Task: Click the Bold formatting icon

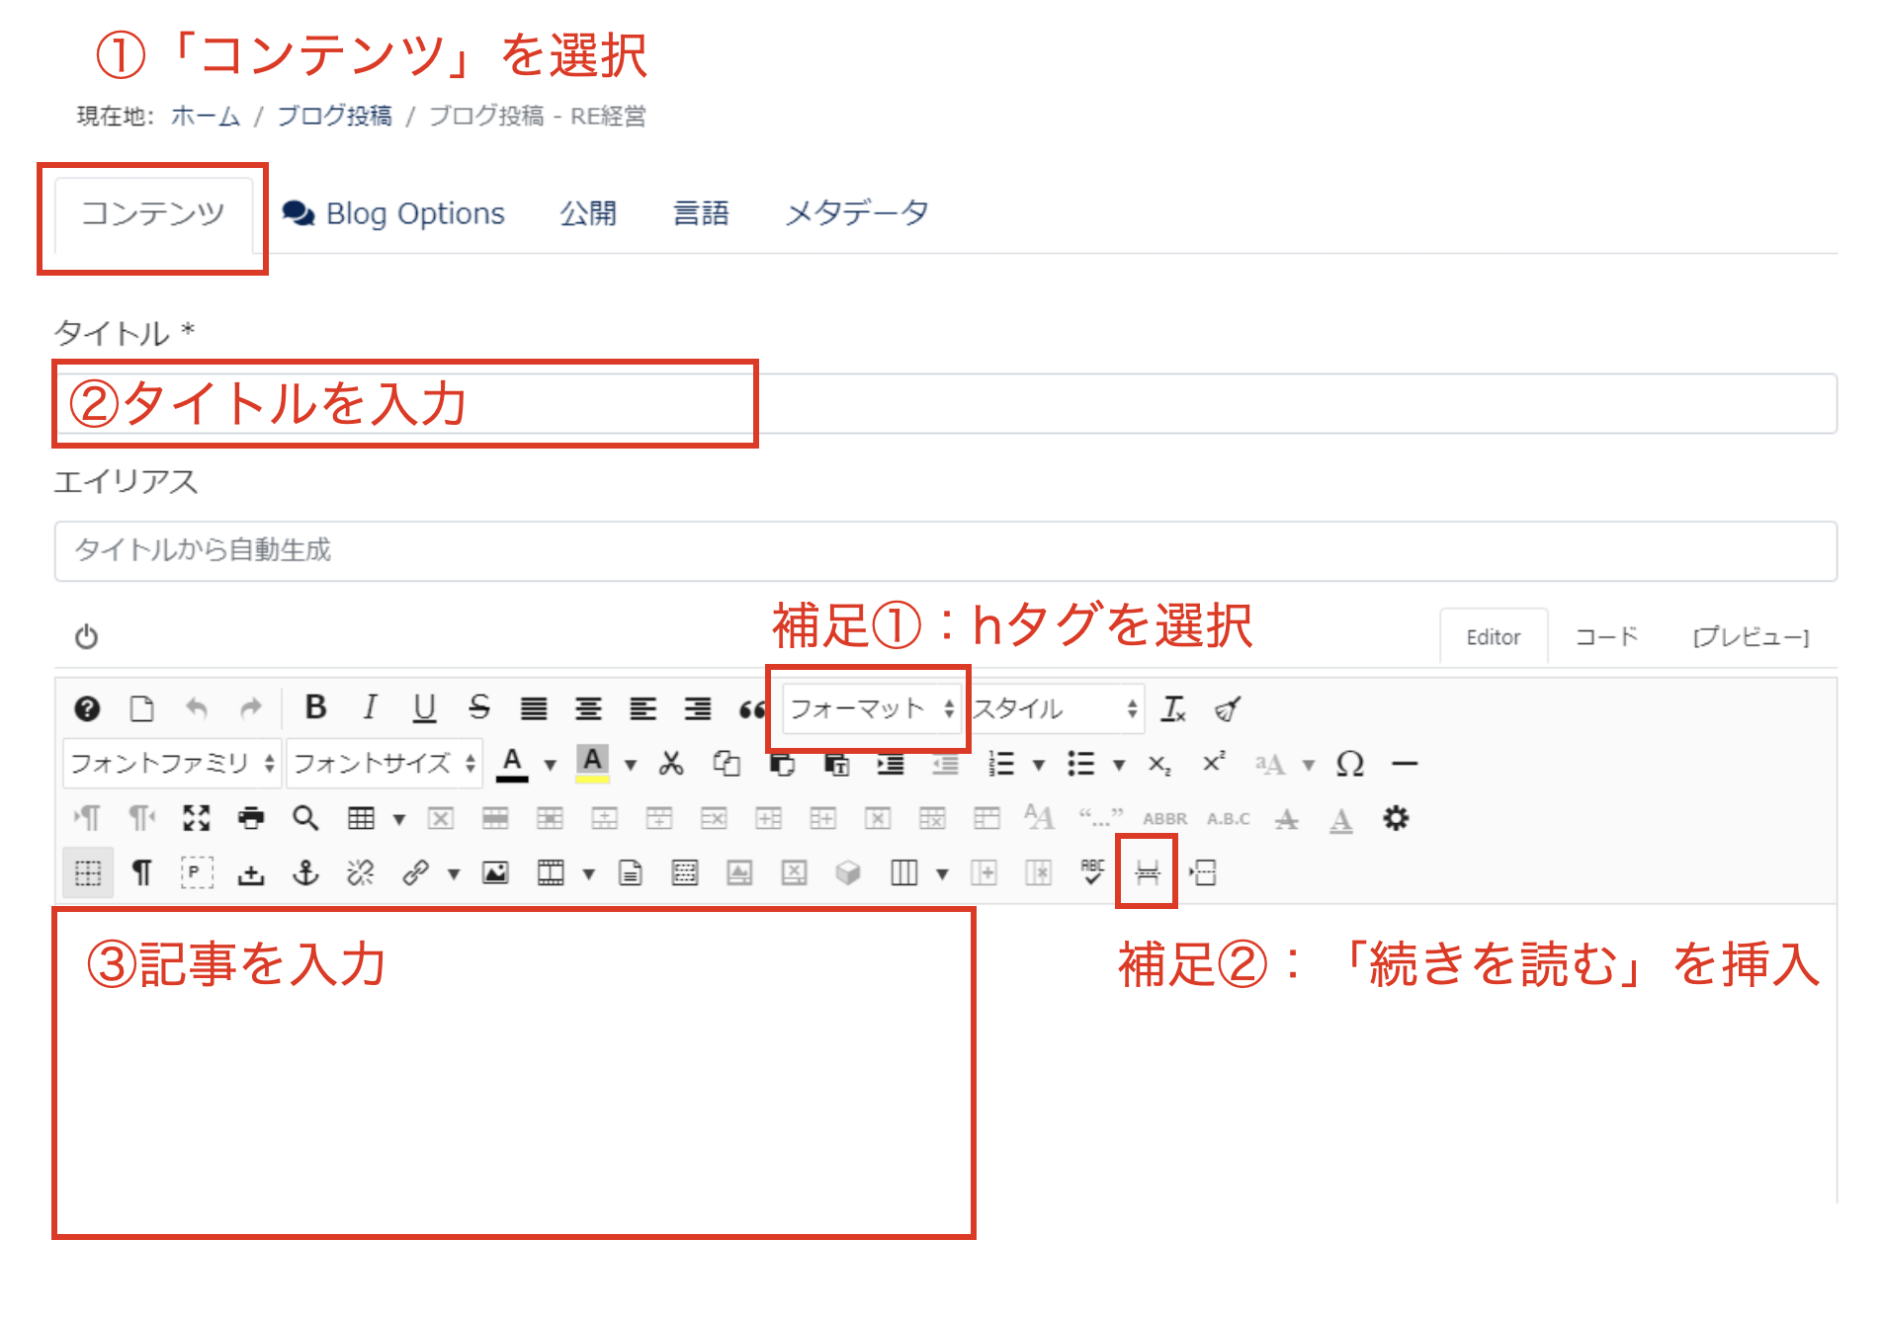Action: coord(315,707)
